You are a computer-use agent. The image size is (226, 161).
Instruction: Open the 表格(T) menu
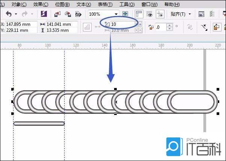pyautogui.click(x=105, y=4)
